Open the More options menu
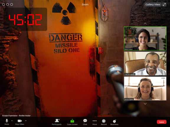Viewport: 170px width, 127px height. (95, 122)
